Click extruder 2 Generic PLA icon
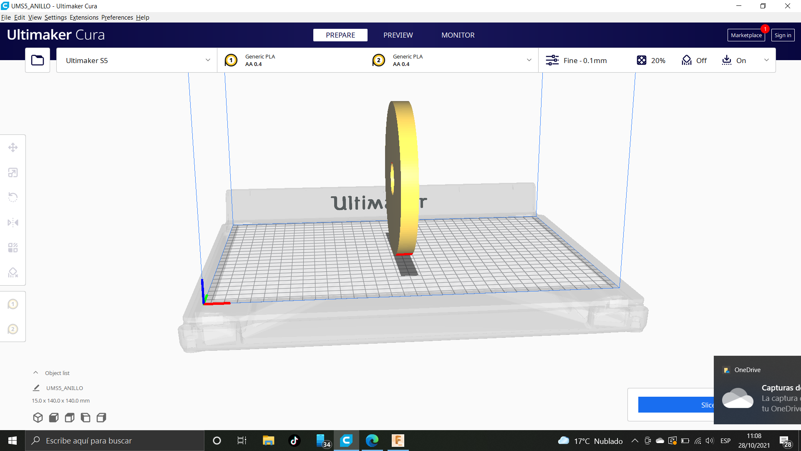Image resolution: width=801 pixels, height=451 pixels. coord(379,60)
